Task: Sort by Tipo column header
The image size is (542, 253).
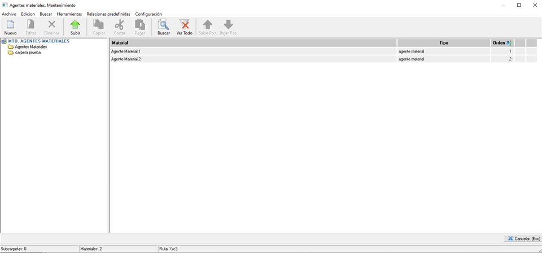Action: tap(444, 43)
